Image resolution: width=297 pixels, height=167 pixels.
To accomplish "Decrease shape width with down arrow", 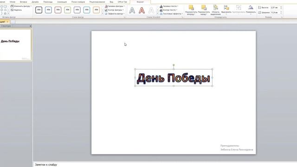I will 281,13.
